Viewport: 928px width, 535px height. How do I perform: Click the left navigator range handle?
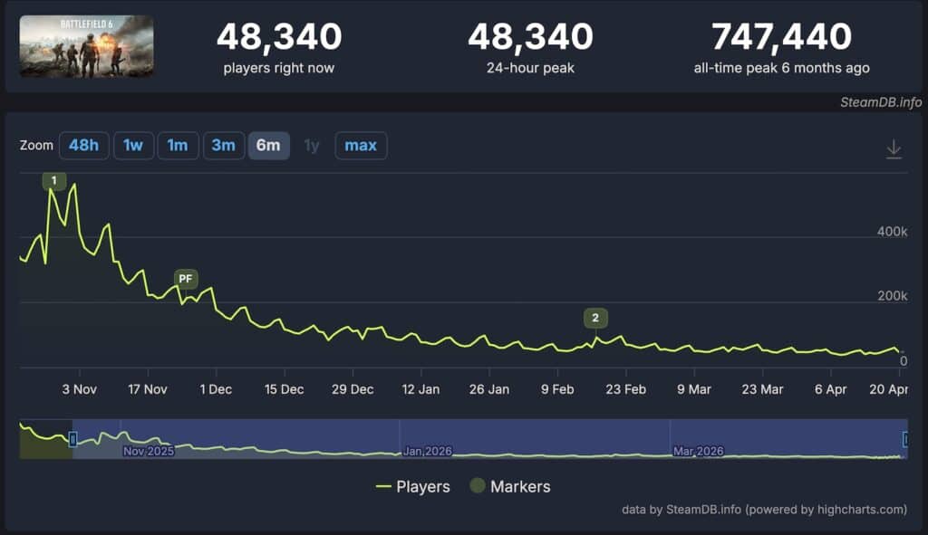tap(72, 439)
